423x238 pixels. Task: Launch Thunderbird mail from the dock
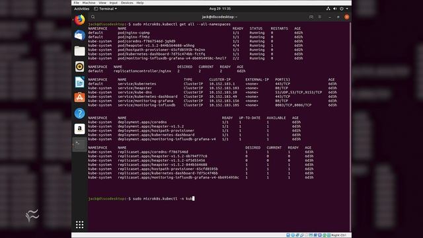(x=79, y=35)
